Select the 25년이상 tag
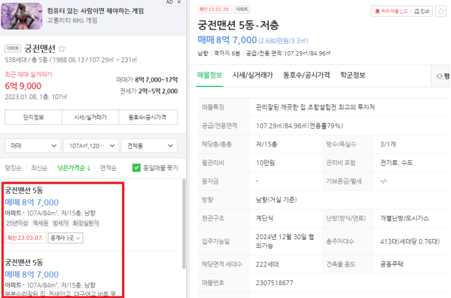 17,223
